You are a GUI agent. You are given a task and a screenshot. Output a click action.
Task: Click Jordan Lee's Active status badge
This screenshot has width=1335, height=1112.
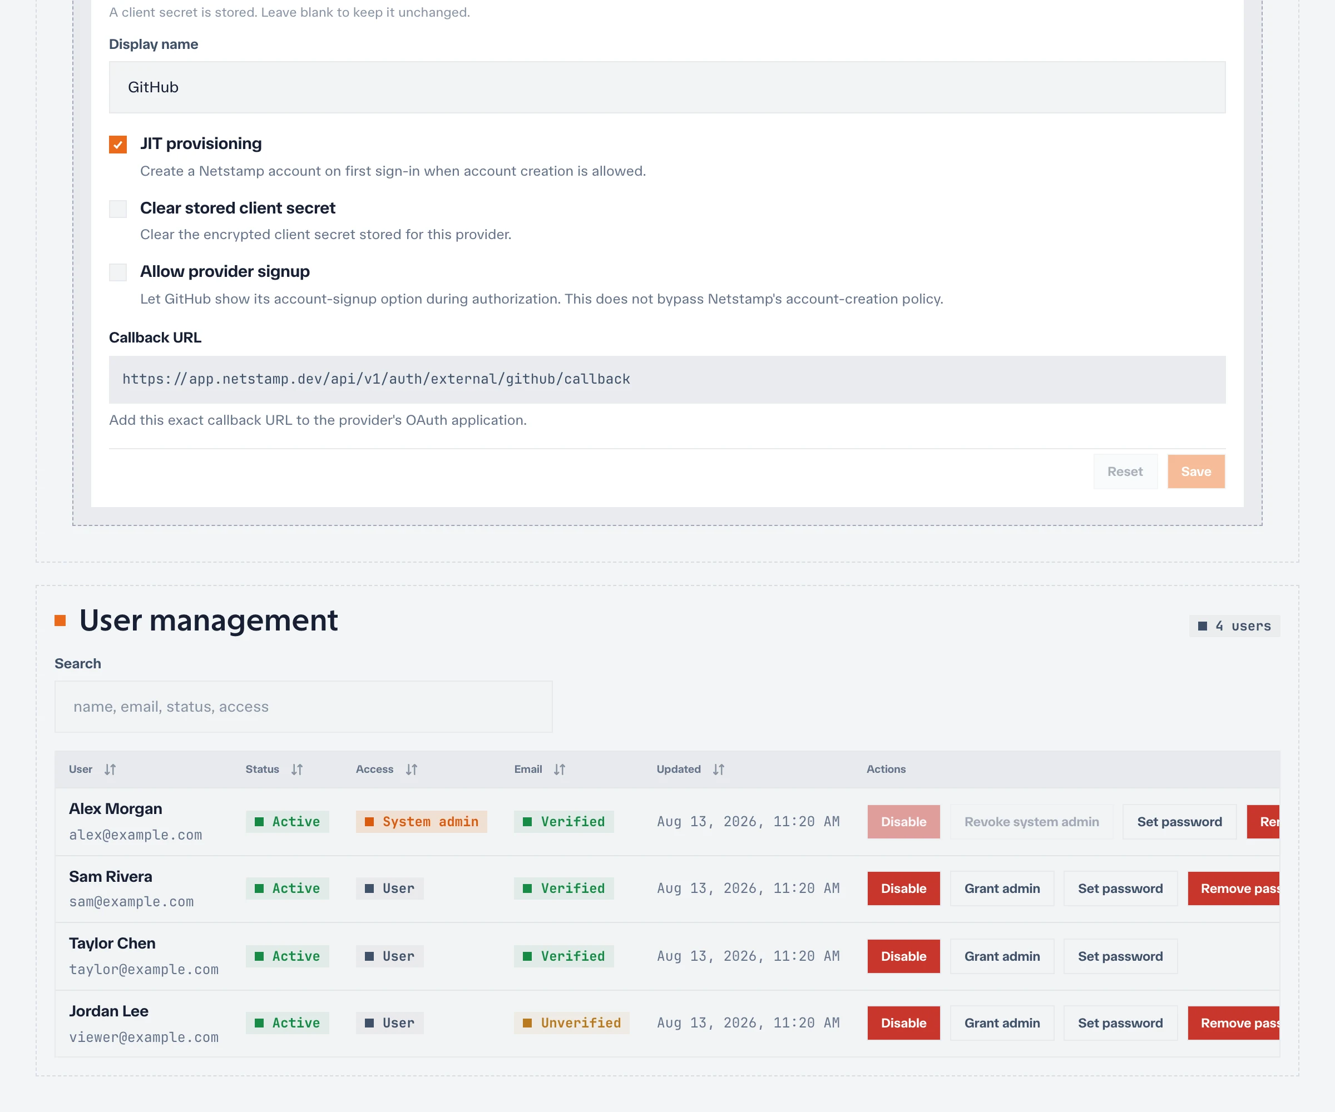288,1023
